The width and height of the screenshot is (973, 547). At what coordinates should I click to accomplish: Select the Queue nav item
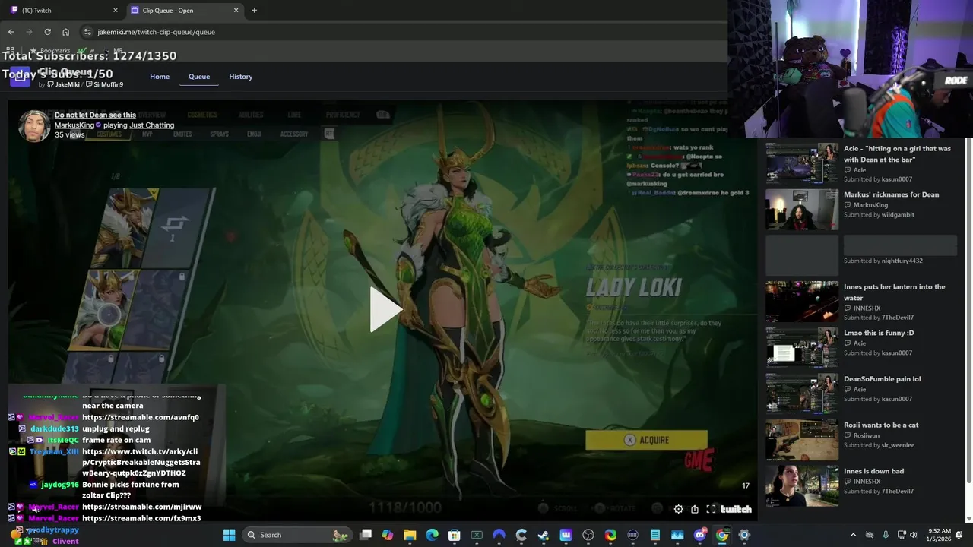pyautogui.click(x=199, y=77)
